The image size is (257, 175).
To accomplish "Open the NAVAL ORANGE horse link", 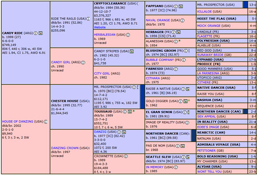I will point(158,20).
